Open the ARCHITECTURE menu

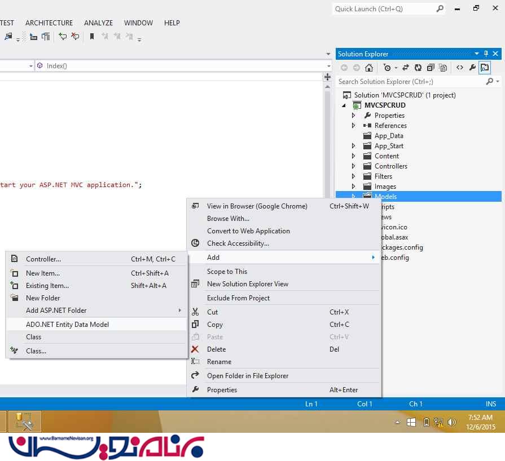coord(49,23)
